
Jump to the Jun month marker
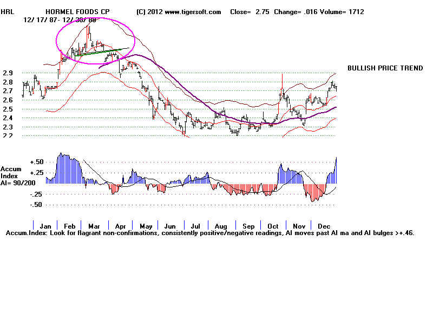point(169,225)
